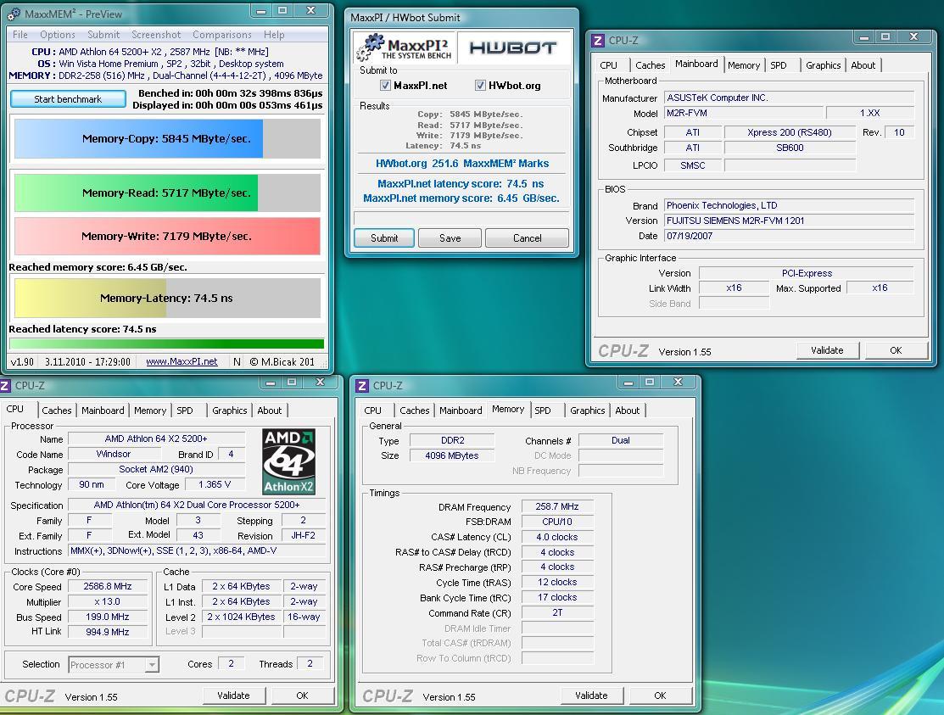Click the DRAM Frequency 258.7 MHz value

coord(557,506)
